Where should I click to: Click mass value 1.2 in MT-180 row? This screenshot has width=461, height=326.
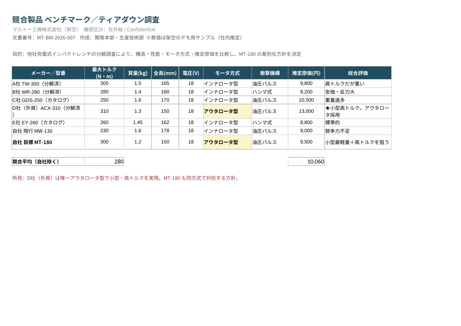pos(138,142)
